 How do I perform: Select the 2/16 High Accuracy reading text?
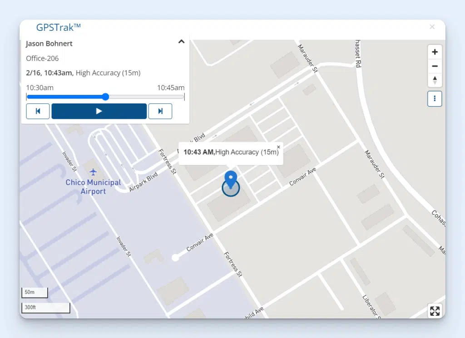[82, 73]
